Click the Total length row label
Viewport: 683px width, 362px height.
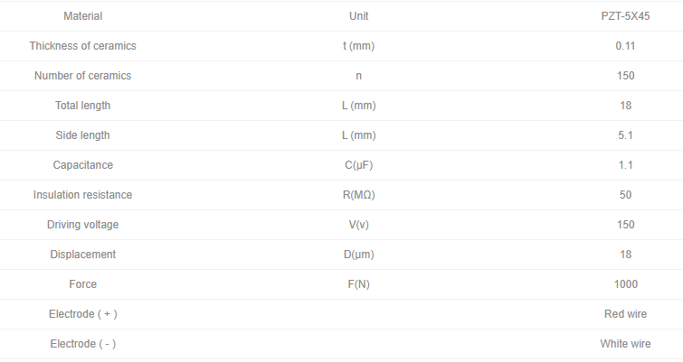click(82, 106)
